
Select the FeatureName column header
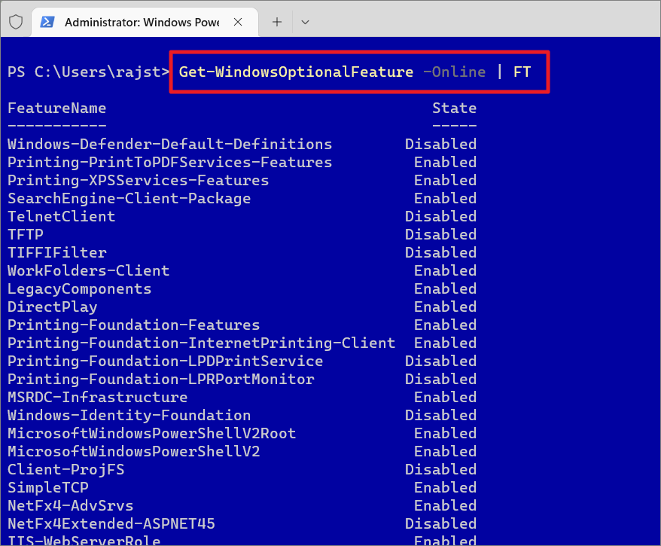tap(56, 108)
